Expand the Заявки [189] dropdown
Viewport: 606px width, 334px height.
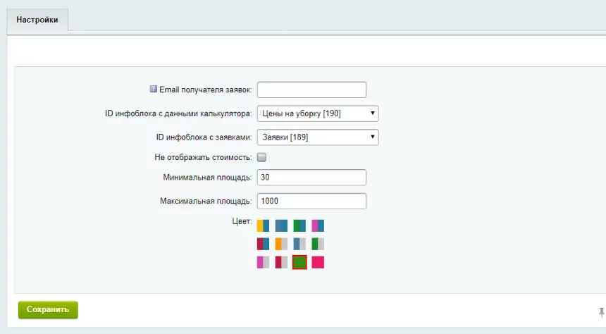pyautogui.click(x=317, y=137)
